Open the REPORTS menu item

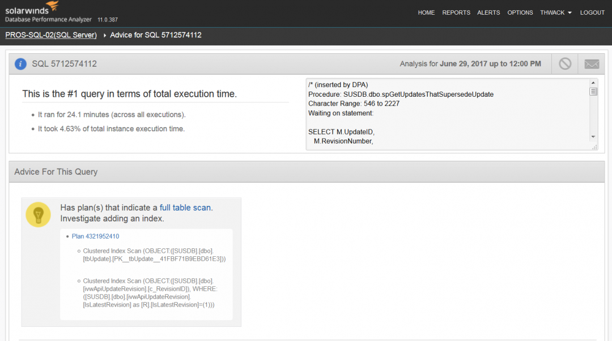456,12
